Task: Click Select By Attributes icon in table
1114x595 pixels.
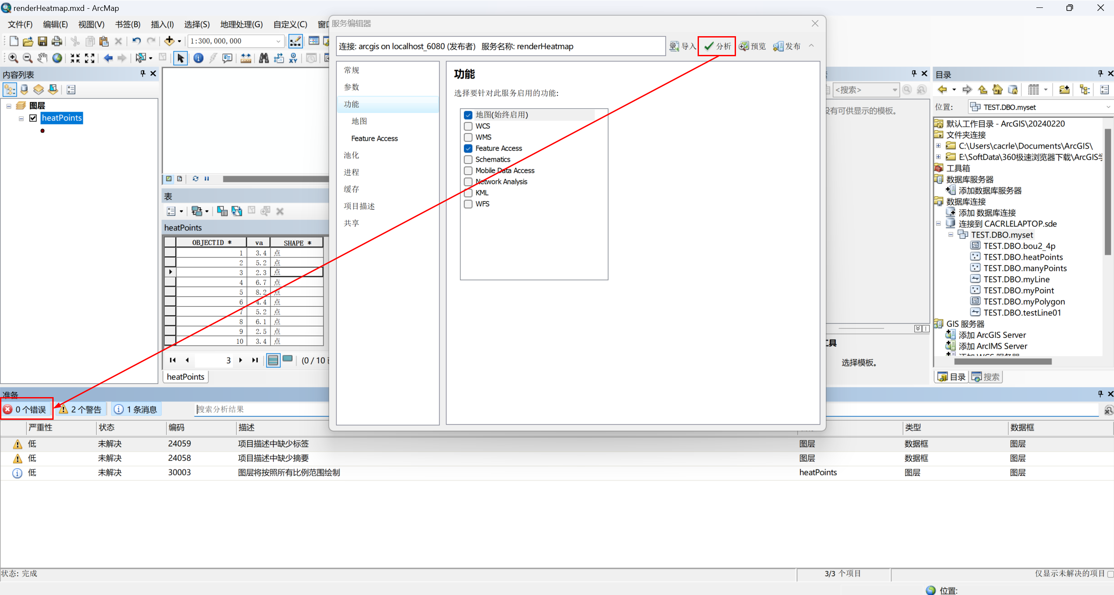Action: coord(222,211)
